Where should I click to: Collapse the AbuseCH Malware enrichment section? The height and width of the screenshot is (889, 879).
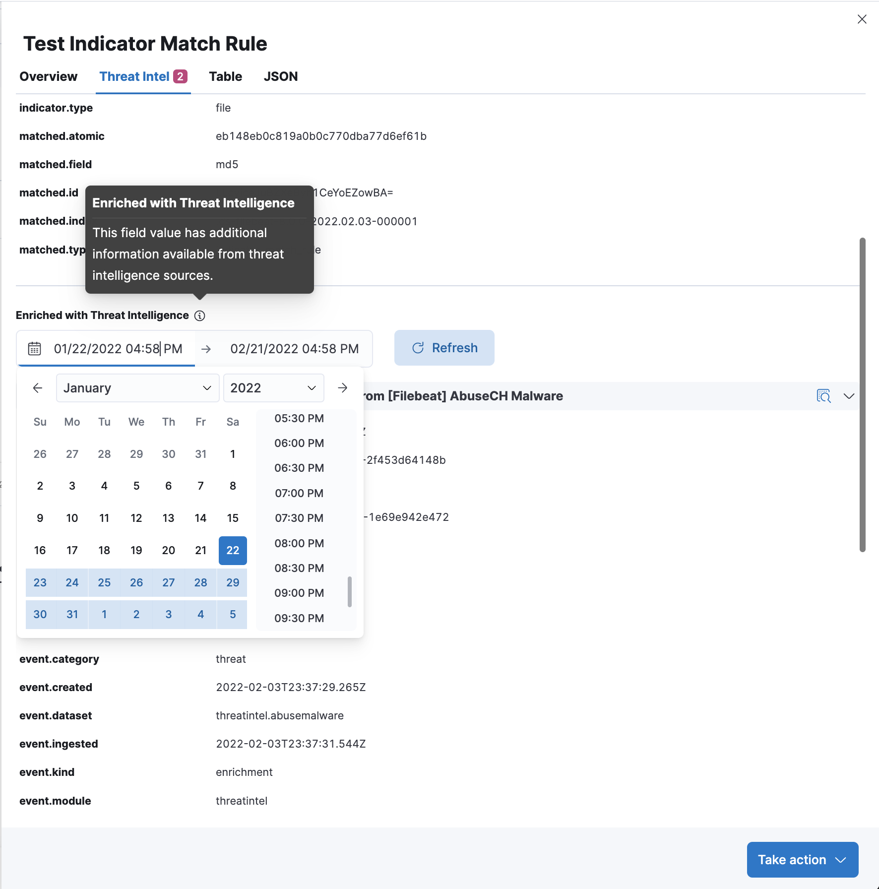(x=849, y=396)
